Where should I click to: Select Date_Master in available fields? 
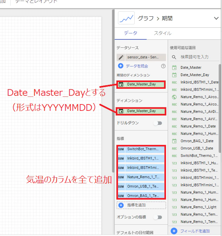(x=191, y=67)
